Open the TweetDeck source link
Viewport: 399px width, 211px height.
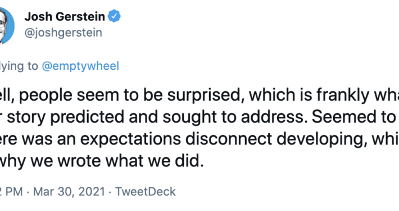(146, 191)
